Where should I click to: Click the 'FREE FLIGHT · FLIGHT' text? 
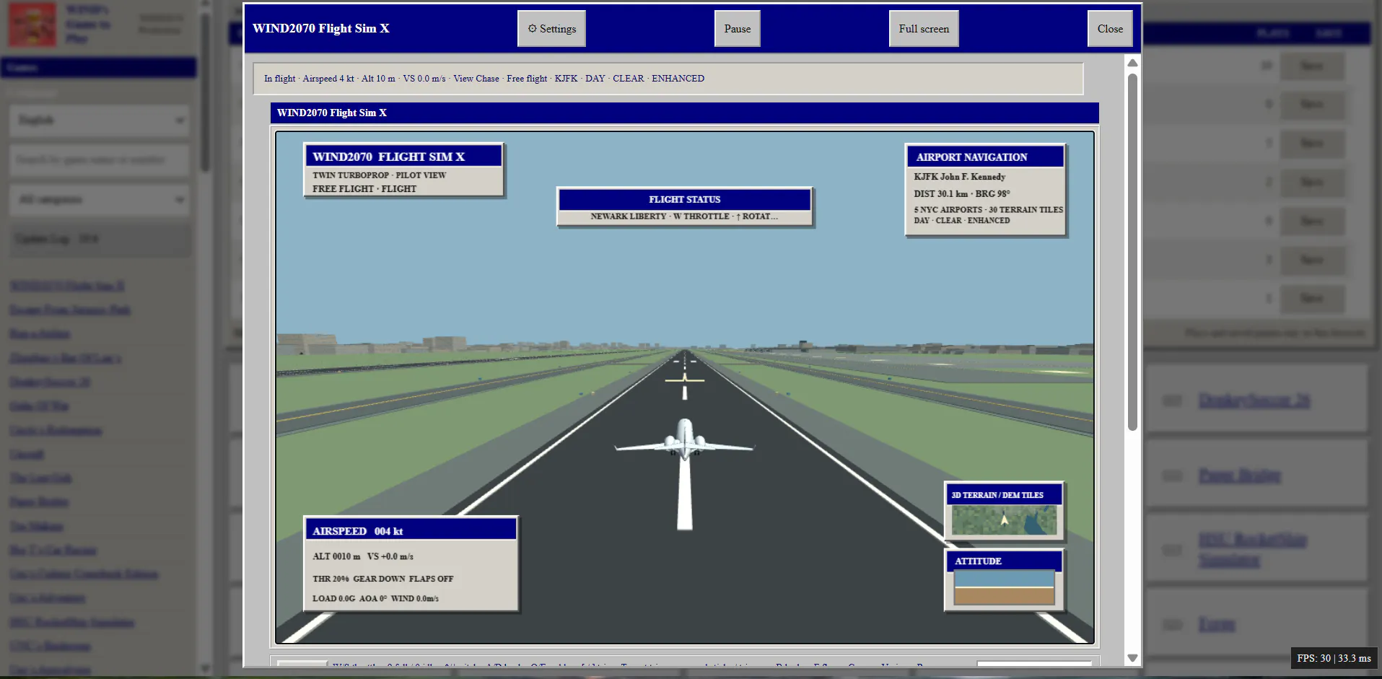click(x=364, y=189)
